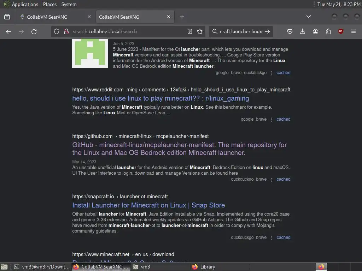Switch to vm3@vm3 terminal in taskbar

click(x=42, y=267)
